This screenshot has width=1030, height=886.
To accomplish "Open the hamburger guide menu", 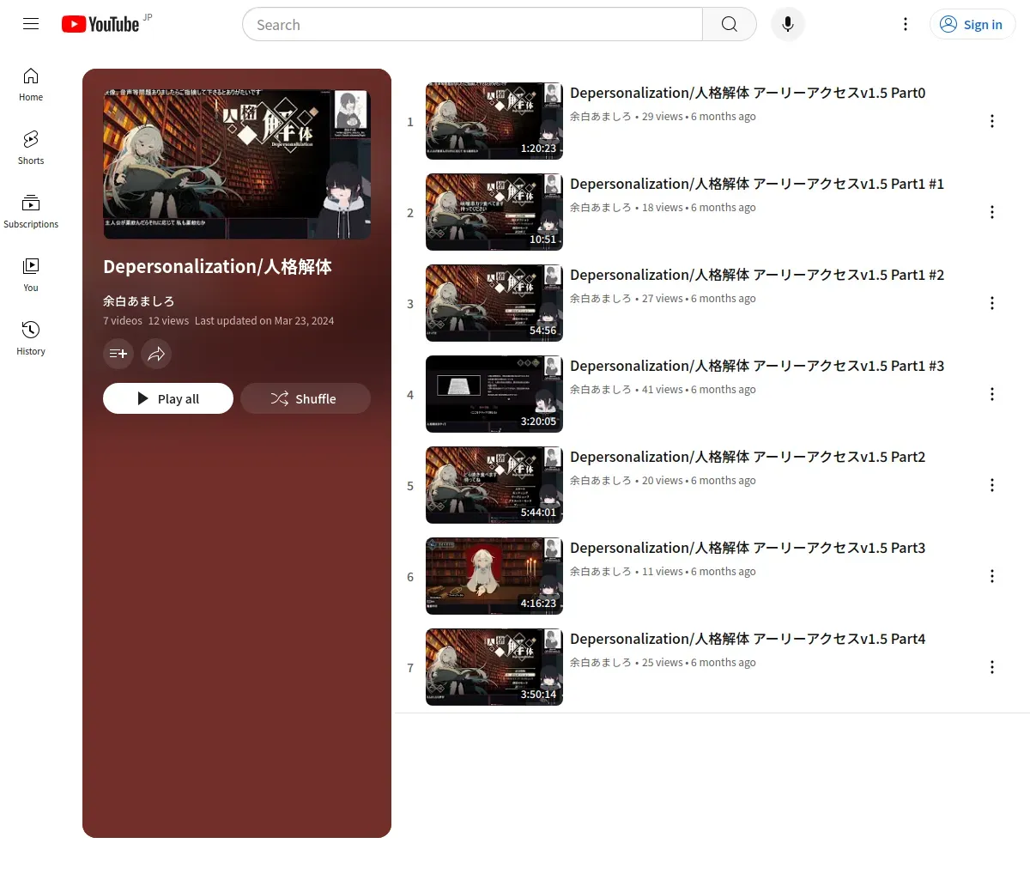I will pyautogui.click(x=31, y=24).
